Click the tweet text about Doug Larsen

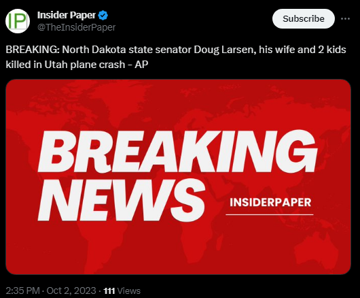176,57
